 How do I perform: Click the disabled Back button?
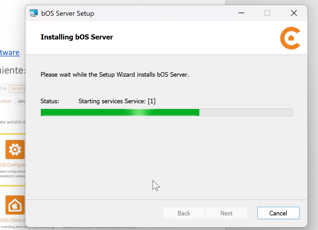click(x=184, y=213)
